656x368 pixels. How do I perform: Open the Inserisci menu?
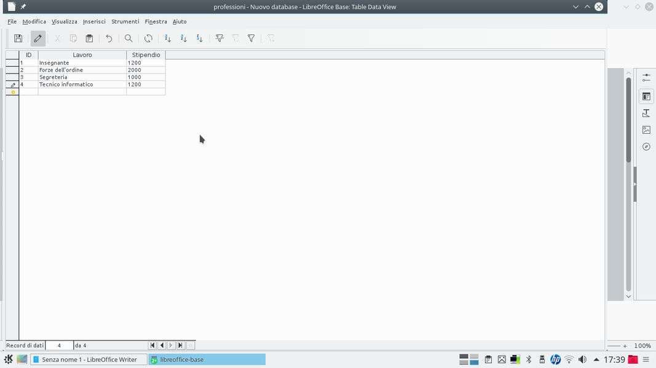[x=94, y=21]
